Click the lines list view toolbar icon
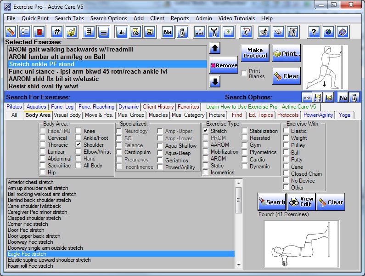The height and width of the screenshot is (276, 365). tap(104, 32)
